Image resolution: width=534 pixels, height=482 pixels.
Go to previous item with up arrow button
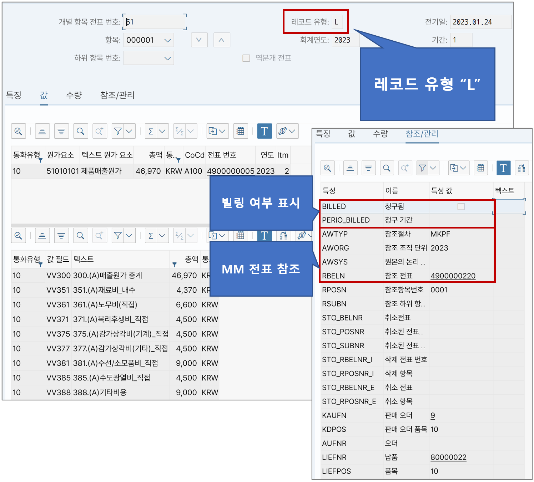(x=222, y=40)
